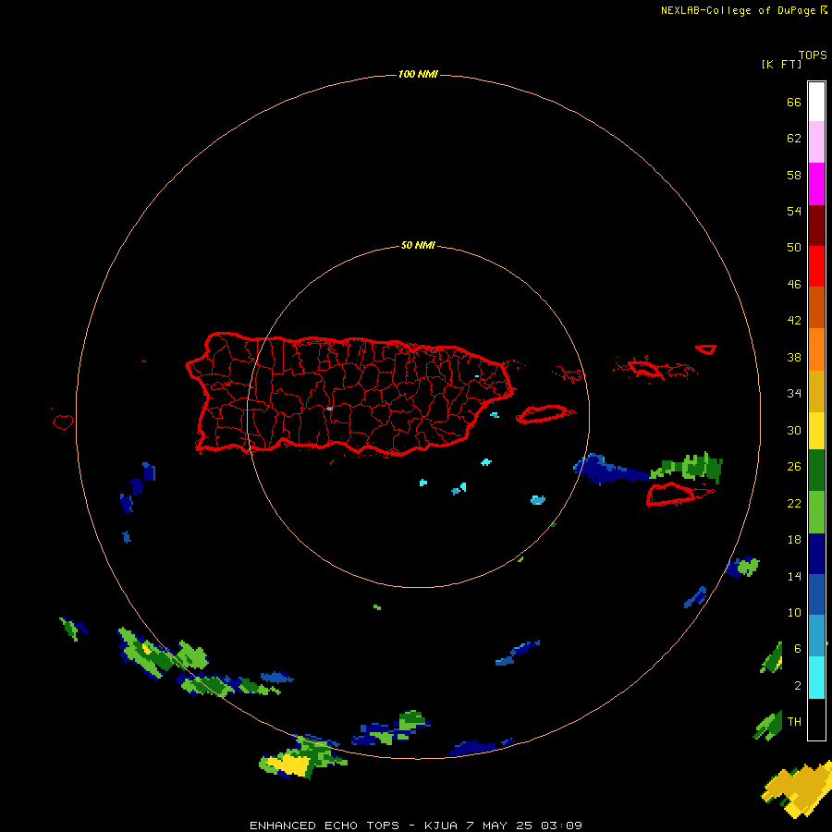Click the light green legend swatch
The width and height of the screenshot is (832, 832).
pyautogui.click(x=816, y=512)
